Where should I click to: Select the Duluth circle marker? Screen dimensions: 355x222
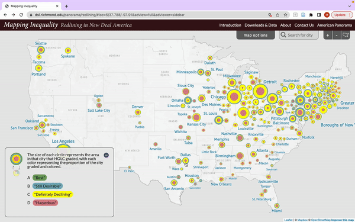click(x=210, y=58)
